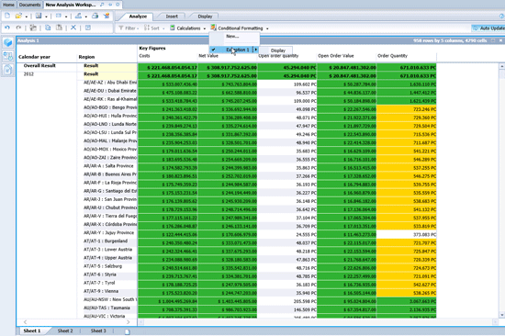This screenshot has height=336, width=505.
Task: Click the blue cube side panel icon
Action: coord(7,42)
